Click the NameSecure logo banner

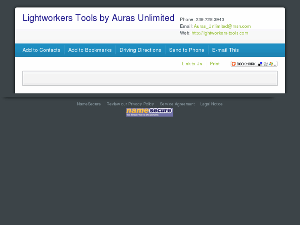[x=150, y=112]
